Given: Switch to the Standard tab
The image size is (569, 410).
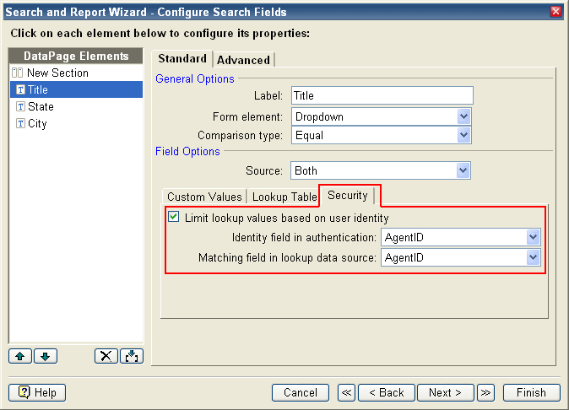Looking at the screenshot, I should pos(182,59).
